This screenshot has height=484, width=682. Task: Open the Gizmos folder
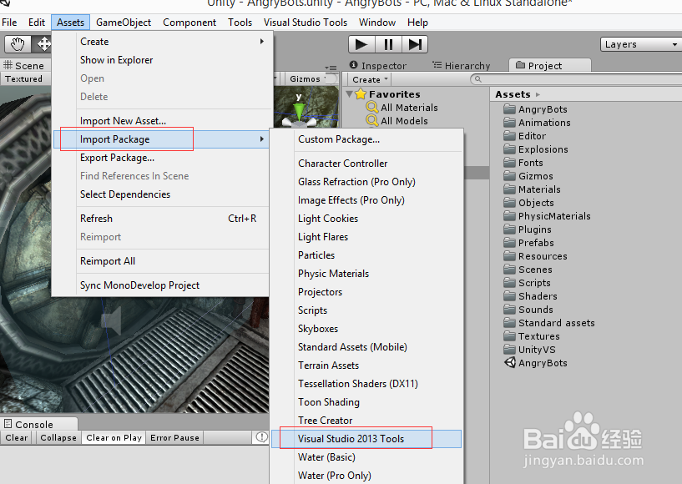[528, 176]
